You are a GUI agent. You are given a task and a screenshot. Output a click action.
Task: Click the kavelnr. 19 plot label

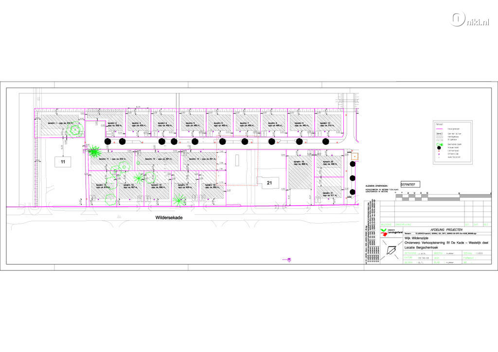[x=300, y=163]
